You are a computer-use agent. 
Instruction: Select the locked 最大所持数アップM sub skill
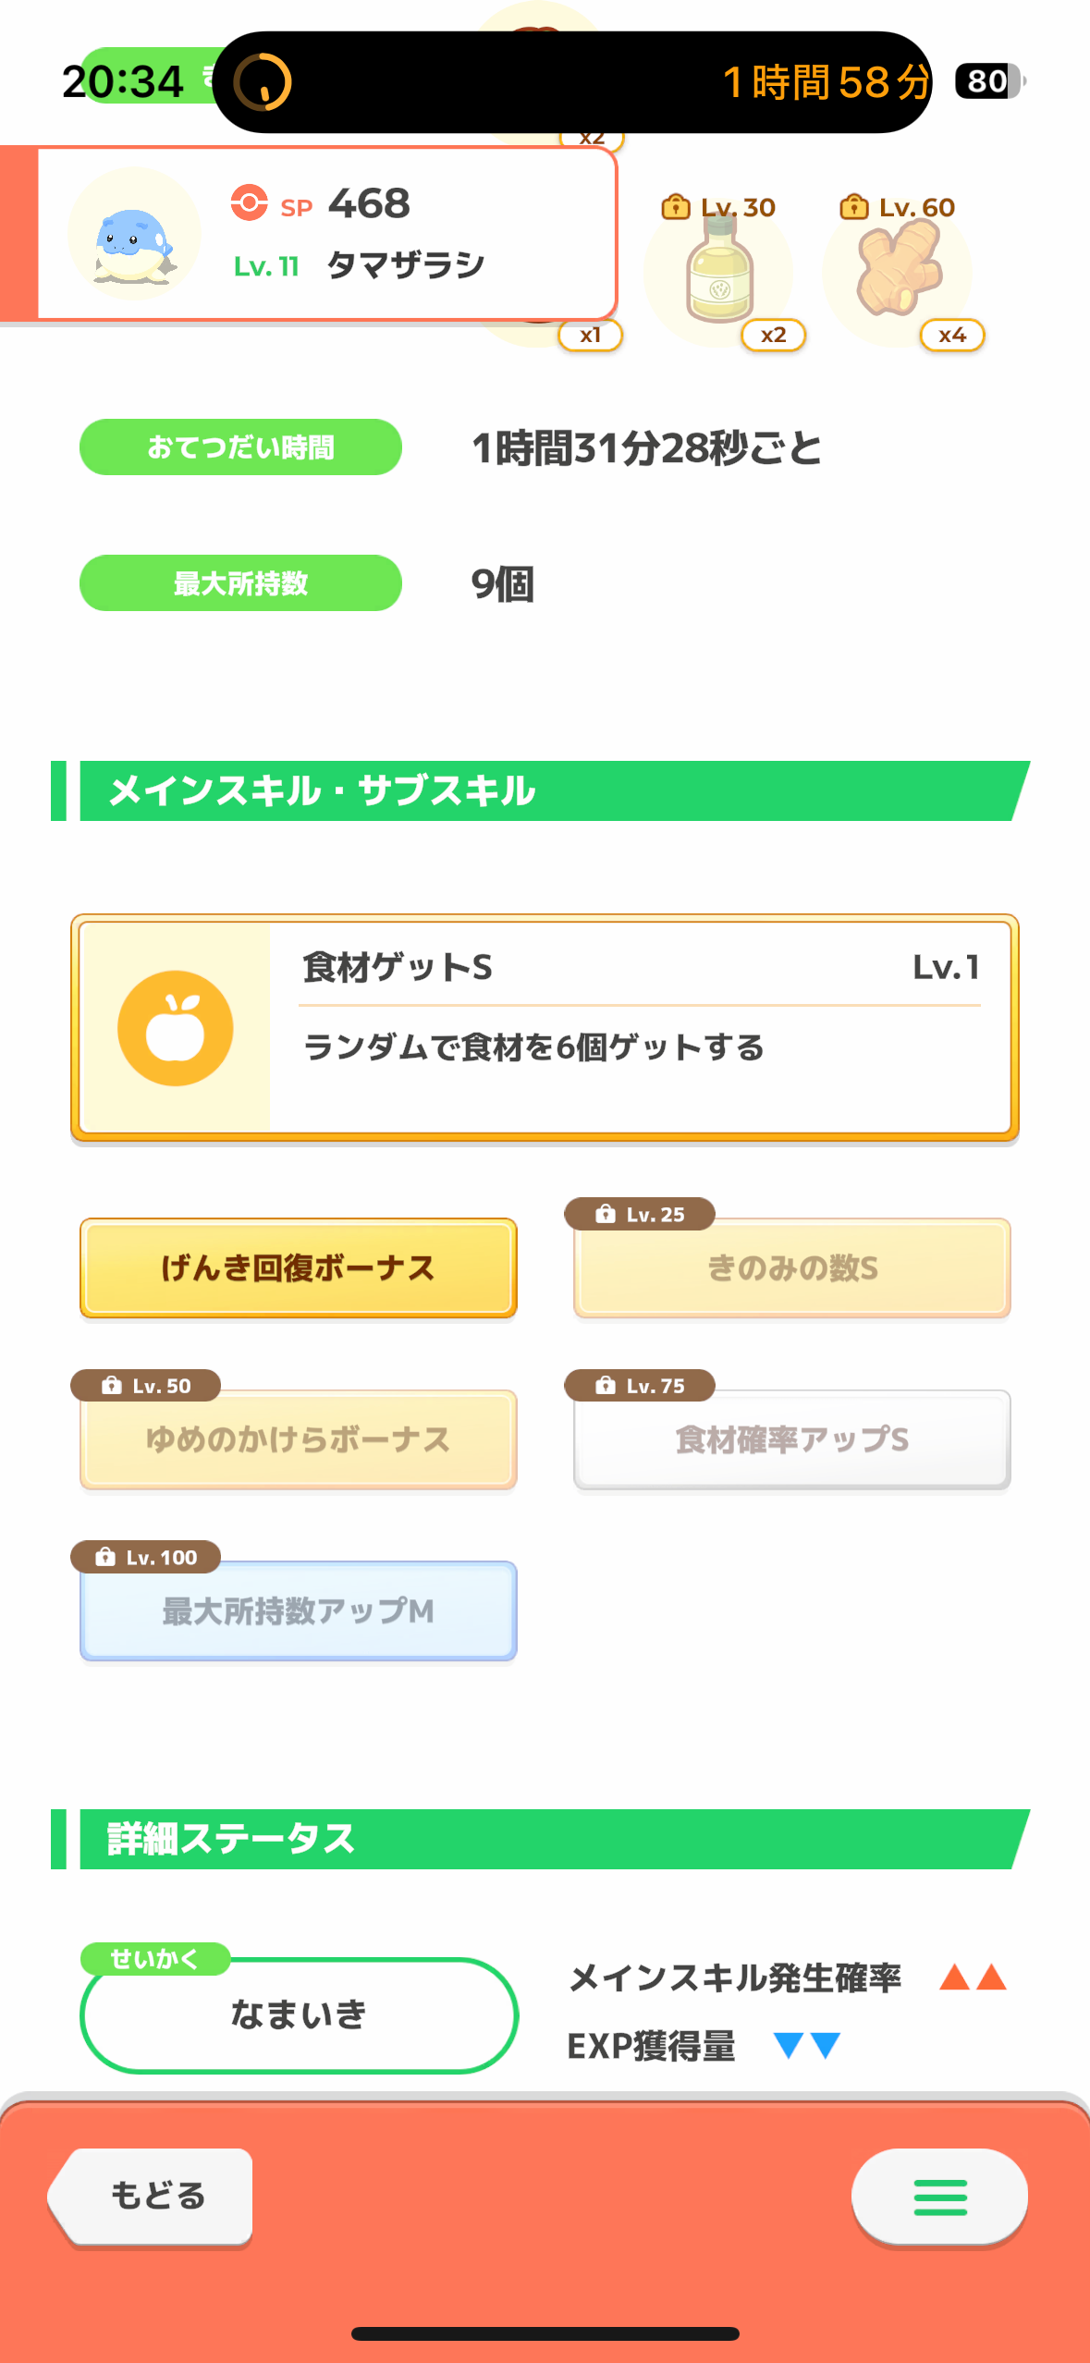[299, 1611]
